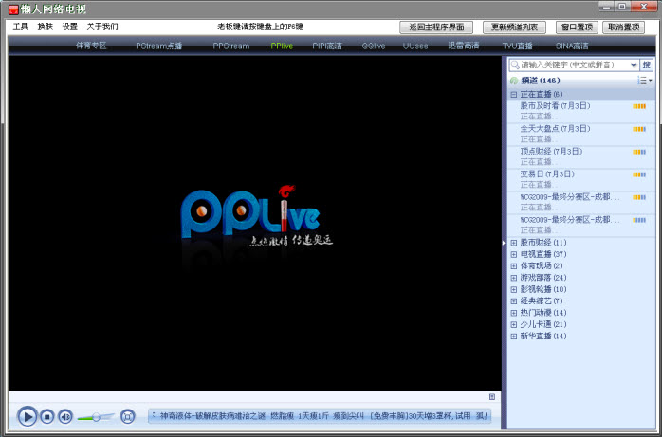Viewport: 662px width, 437px height.
Task: Open the search keyword dropdown arrow
Action: point(634,64)
